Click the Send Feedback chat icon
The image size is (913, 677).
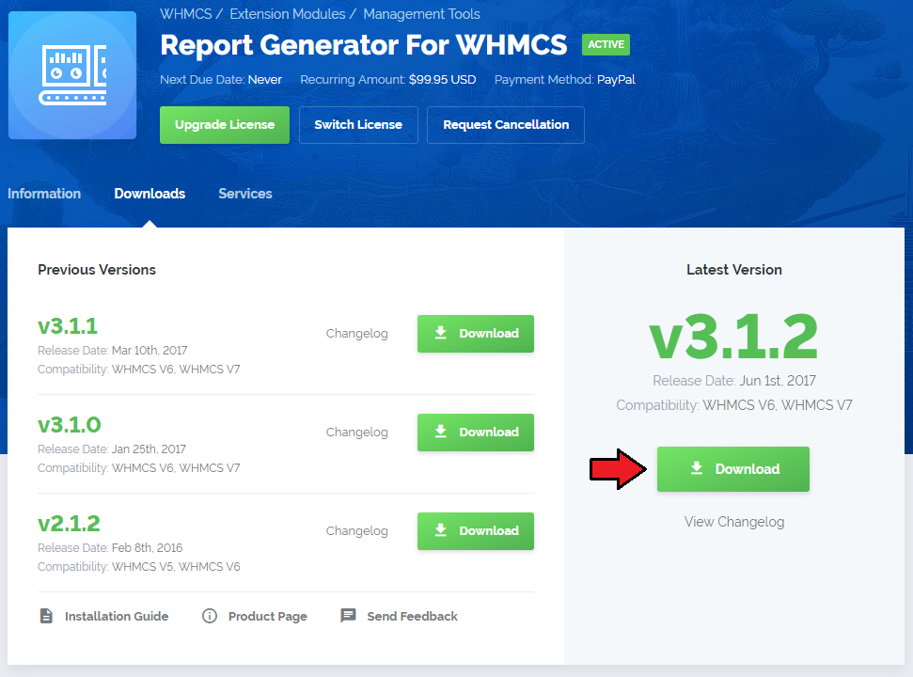point(348,616)
